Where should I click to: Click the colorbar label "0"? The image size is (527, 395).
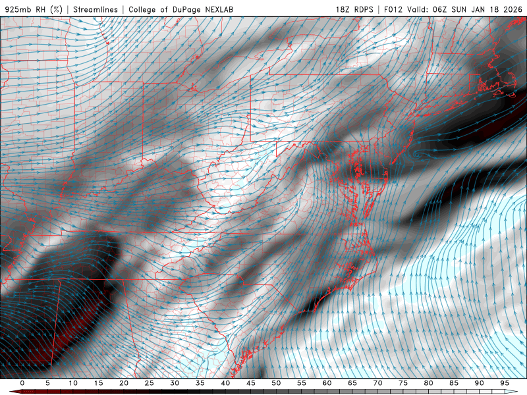point(22,383)
